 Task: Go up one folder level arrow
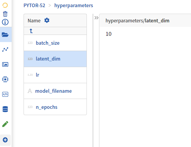click(31, 31)
